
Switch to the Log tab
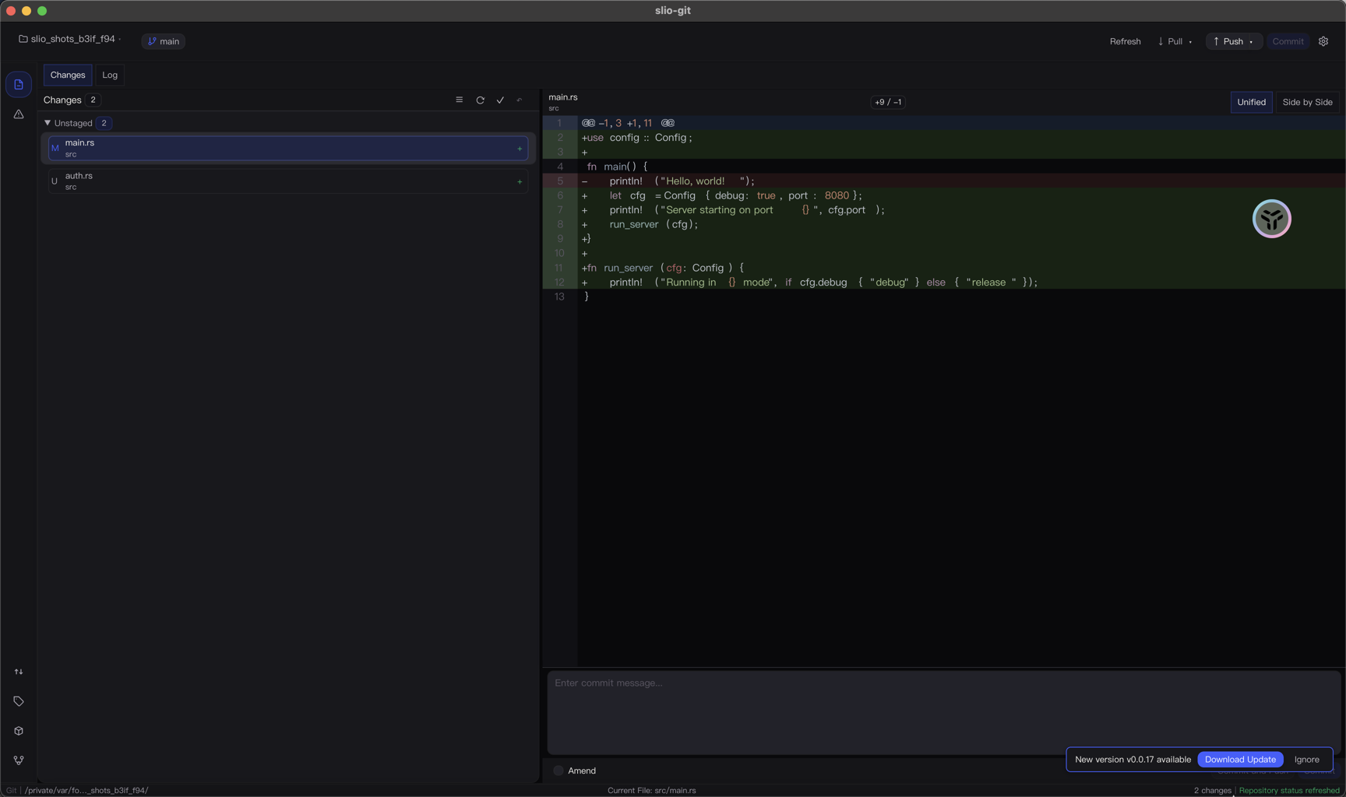pyautogui.click(x=109, y=75)
